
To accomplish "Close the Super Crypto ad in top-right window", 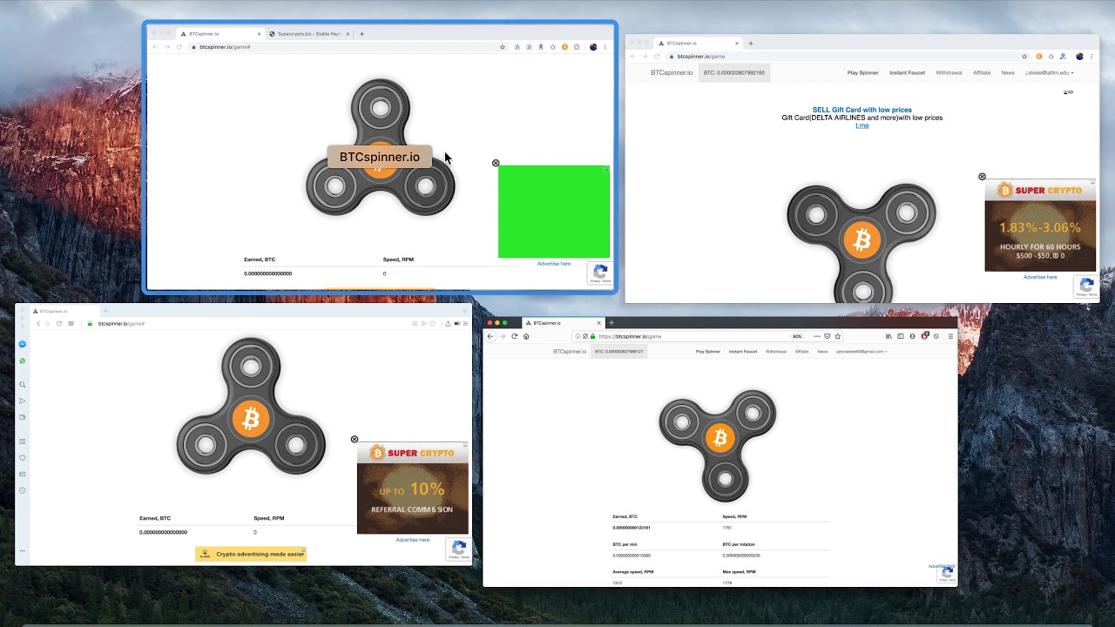I will click(982, 177).
